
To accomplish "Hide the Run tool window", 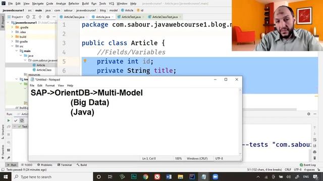I will pyautogui.click(x=315, y=114).
